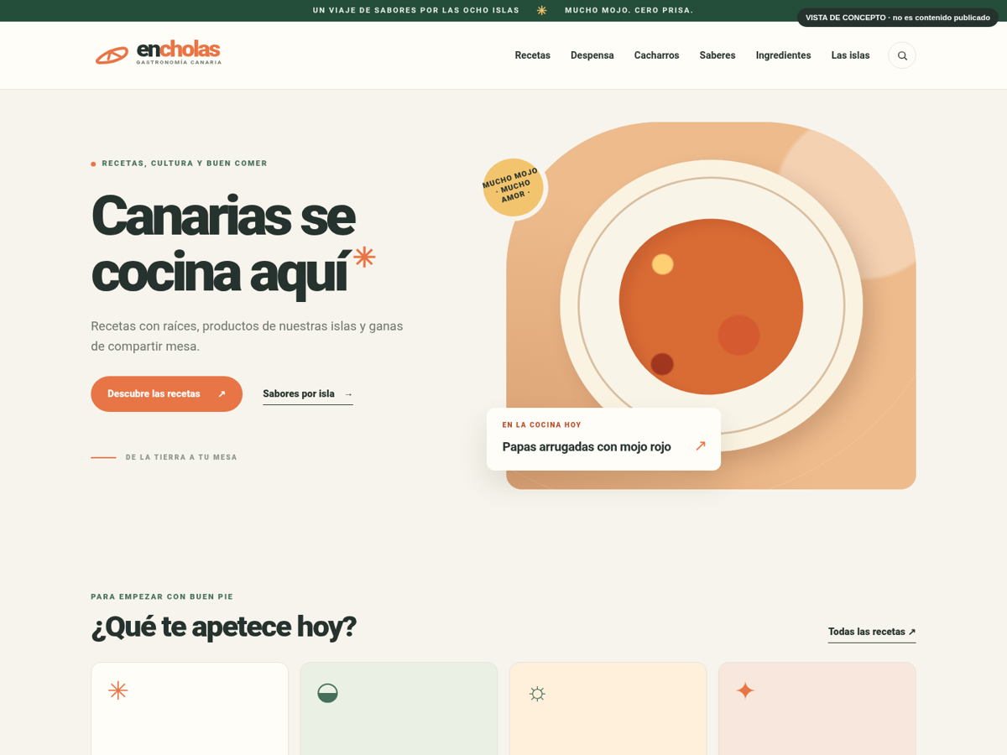
Task: Click the Canarias se cocina aquí headline
Action: coord(233,243)
